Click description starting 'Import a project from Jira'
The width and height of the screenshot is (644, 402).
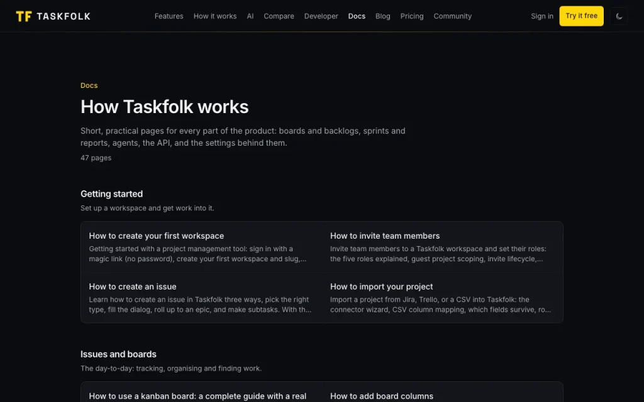(x=440, y=305)
